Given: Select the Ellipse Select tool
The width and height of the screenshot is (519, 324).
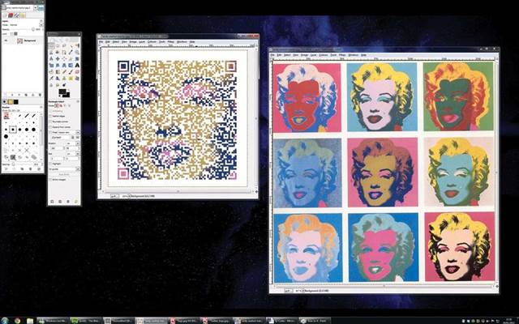Looking at the screenshot, I should click(58, 45).
